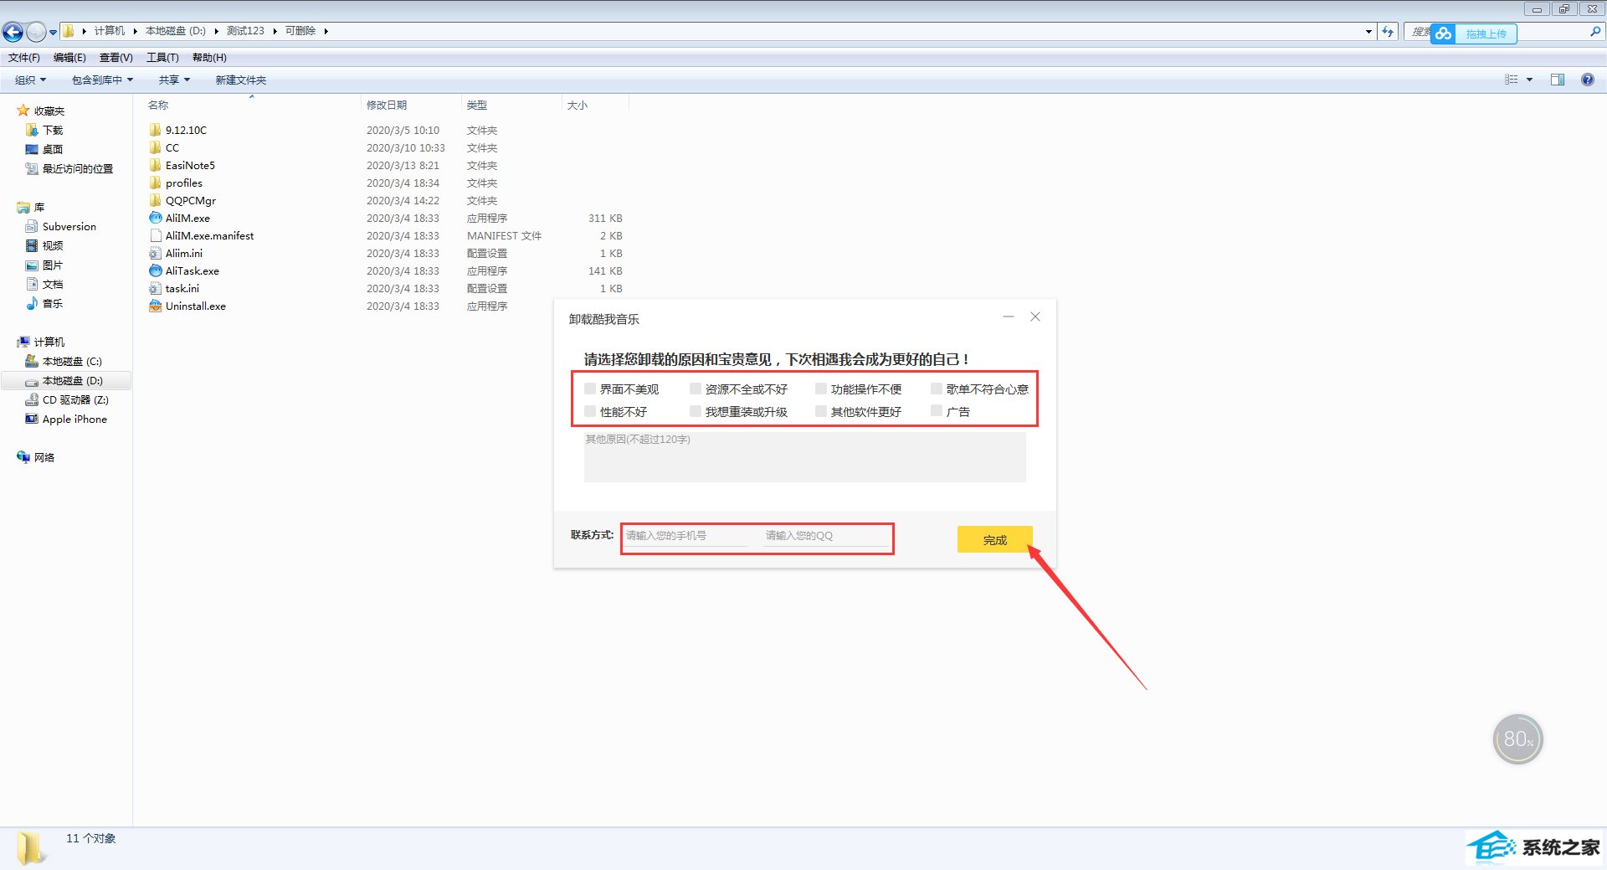This screenshot has width=1607, height=870.
Task: Select the 9.12.10C folder icon
Action: point(155,130)
